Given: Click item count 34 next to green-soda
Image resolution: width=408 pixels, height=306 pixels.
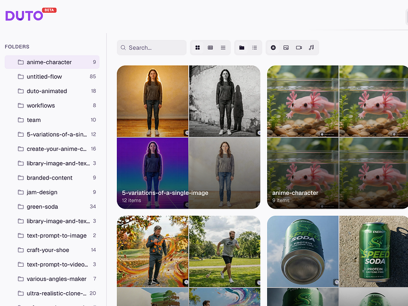Looking at the screenshot, I should tap(93, 207).
